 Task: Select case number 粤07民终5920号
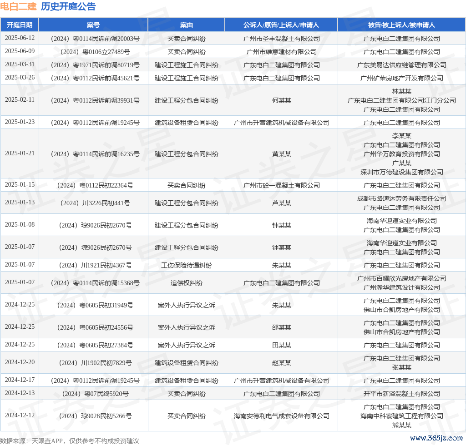tap(95, 394)
